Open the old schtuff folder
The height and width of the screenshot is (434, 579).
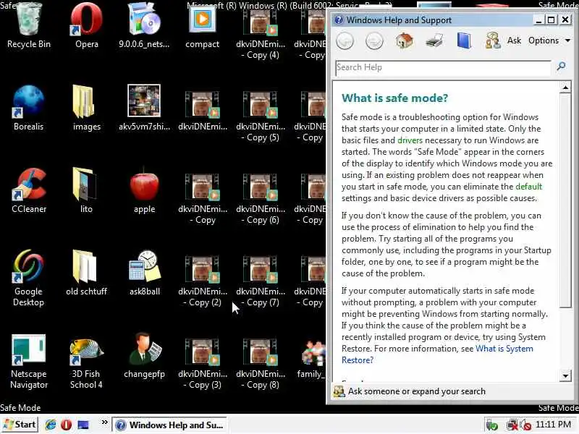[x=86, y=273]
